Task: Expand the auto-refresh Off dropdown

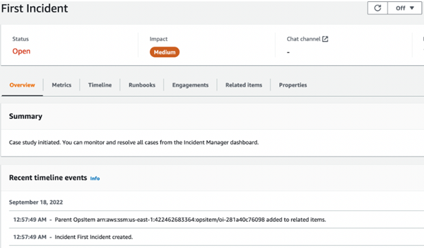Action: [405, 8]
